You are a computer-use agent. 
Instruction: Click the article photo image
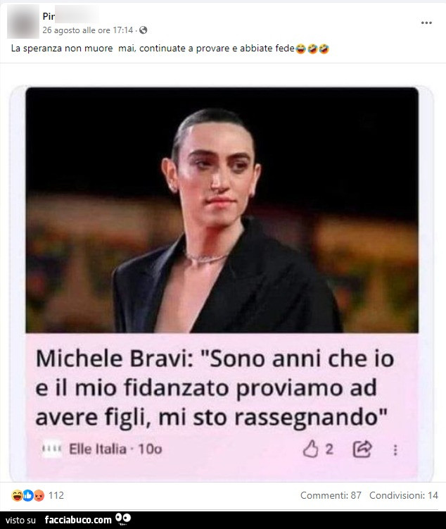pyautogui.click(x=222, y=210)
